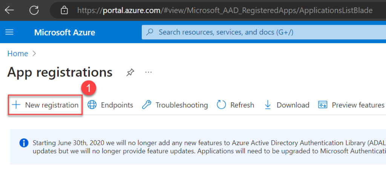This screenshot has width=386, height=176.
Task: Click the browser address bar URL
Action: (x=225, y=10)
